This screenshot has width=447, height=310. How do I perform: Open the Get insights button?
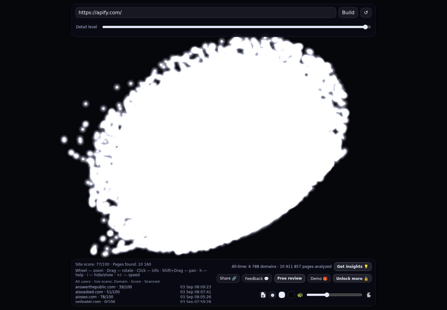tap(353, 267)
